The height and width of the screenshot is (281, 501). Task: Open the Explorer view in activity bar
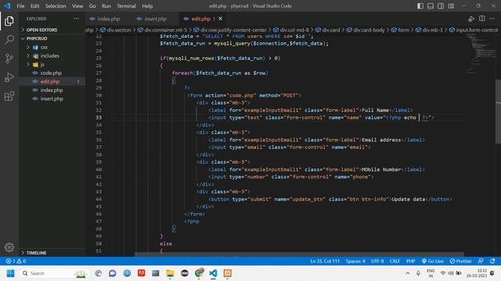pos(9,21)
